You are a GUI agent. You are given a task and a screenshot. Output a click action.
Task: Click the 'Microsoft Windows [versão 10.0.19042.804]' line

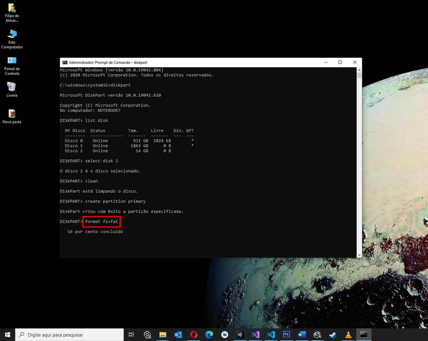click(112, 70)
